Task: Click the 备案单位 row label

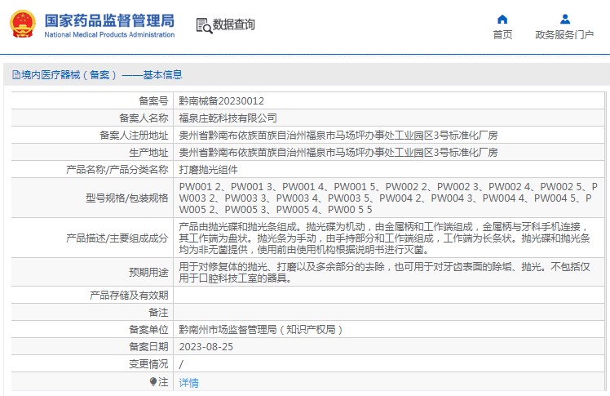Action: coord(148,330)
